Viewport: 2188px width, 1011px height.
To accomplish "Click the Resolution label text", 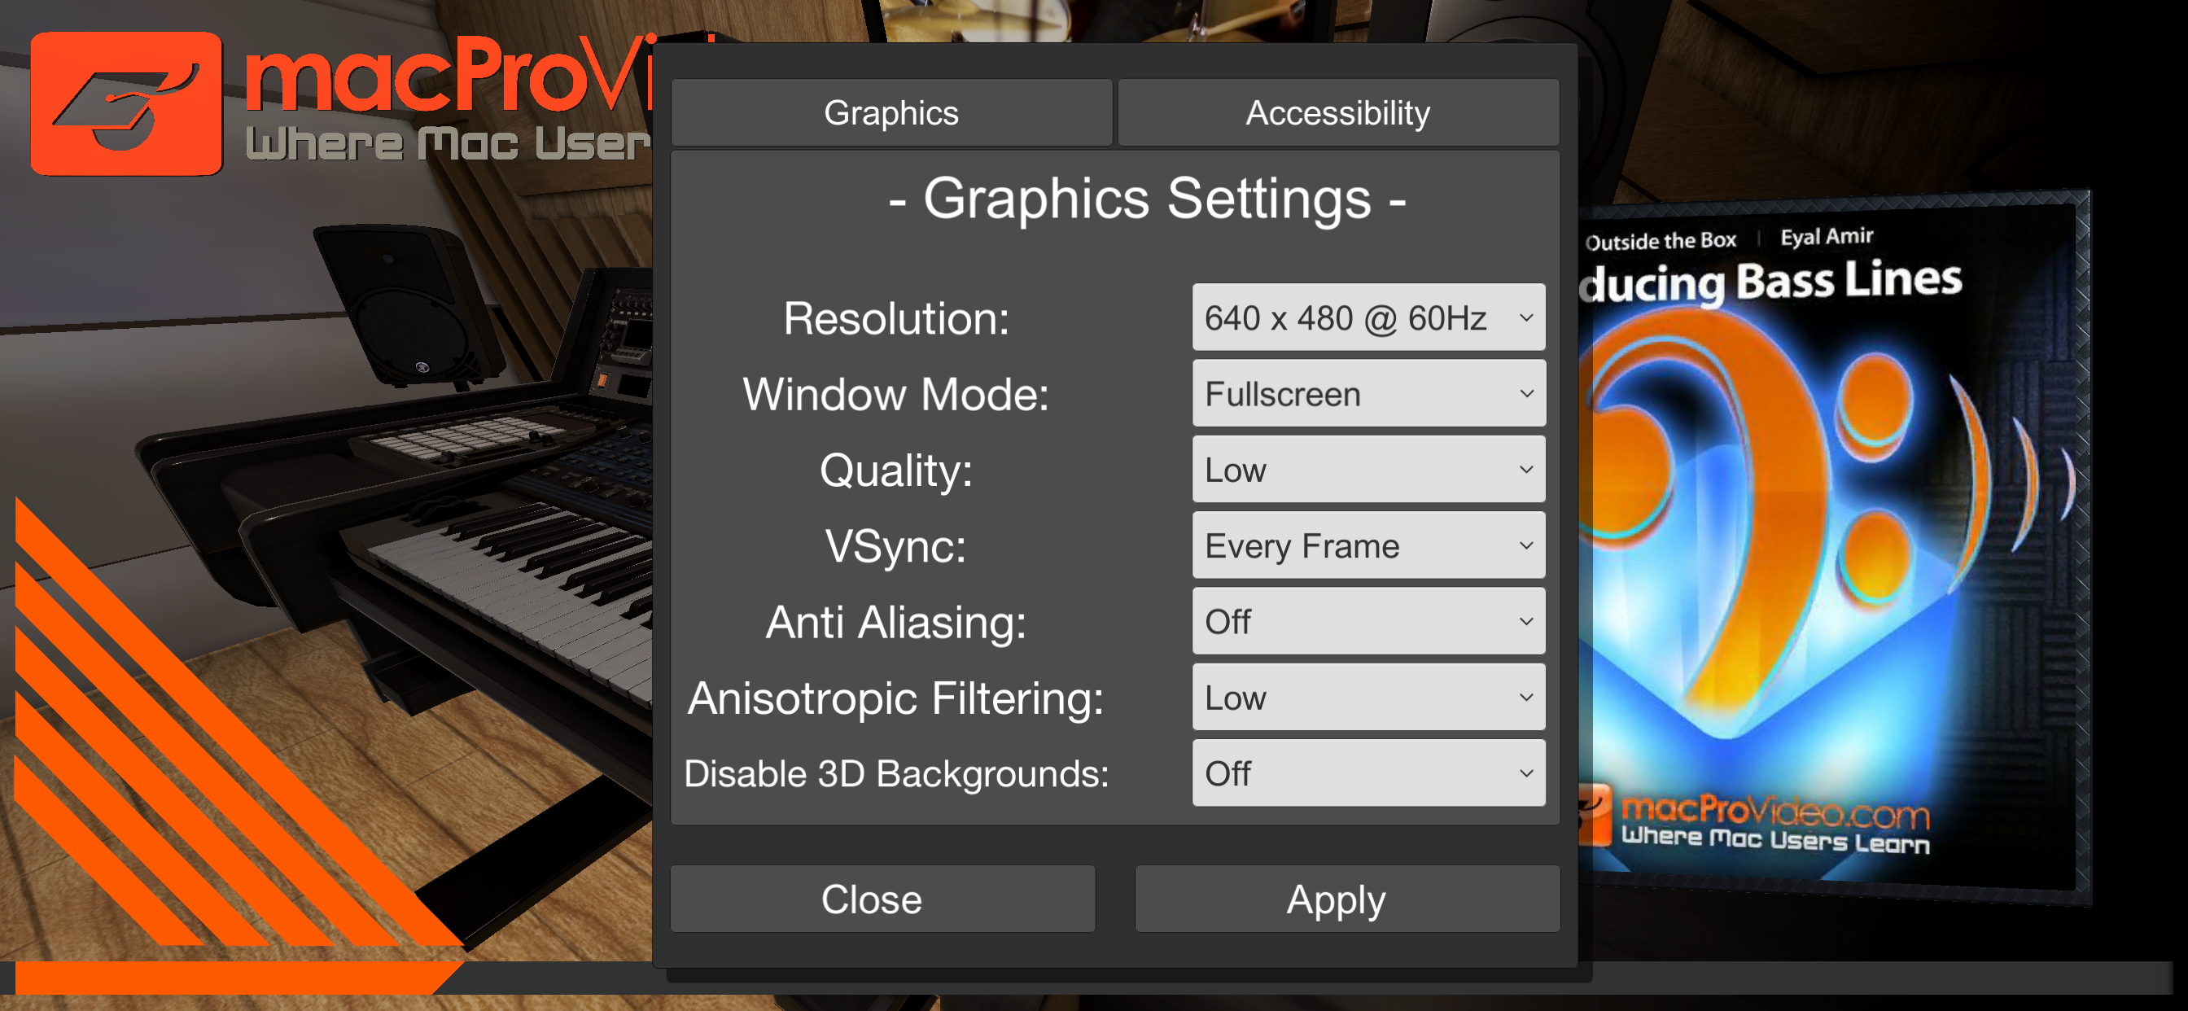I will coord(896,318).
